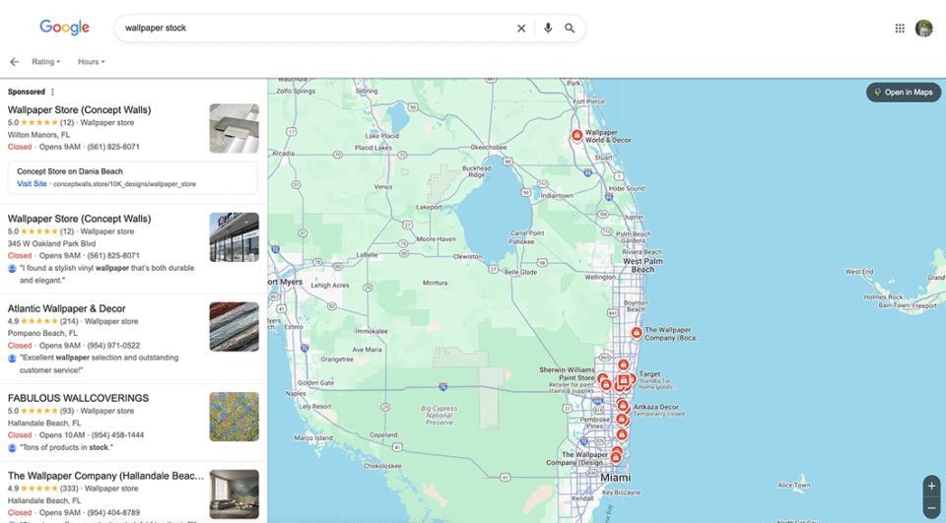Zoom in on the map
This screenshot has height=523, width=946.
(x=931, y=487)
